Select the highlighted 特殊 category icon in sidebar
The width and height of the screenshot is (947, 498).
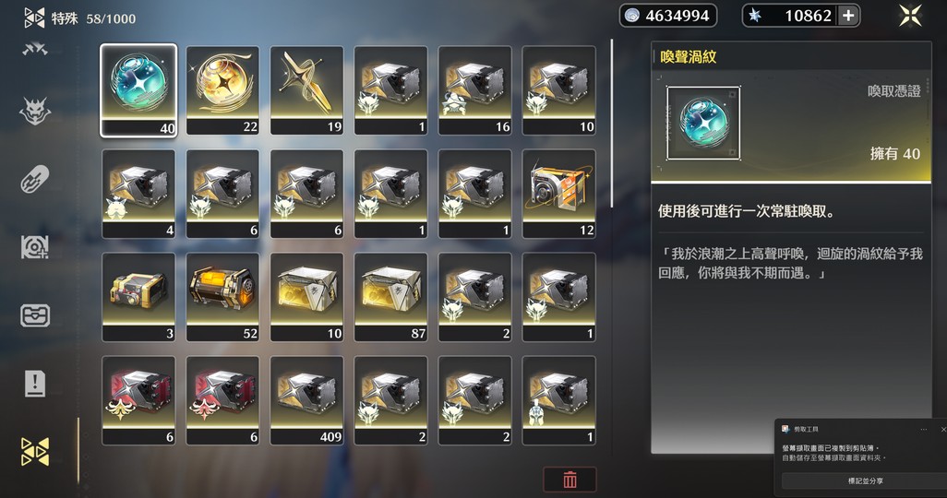coord(35,452)
